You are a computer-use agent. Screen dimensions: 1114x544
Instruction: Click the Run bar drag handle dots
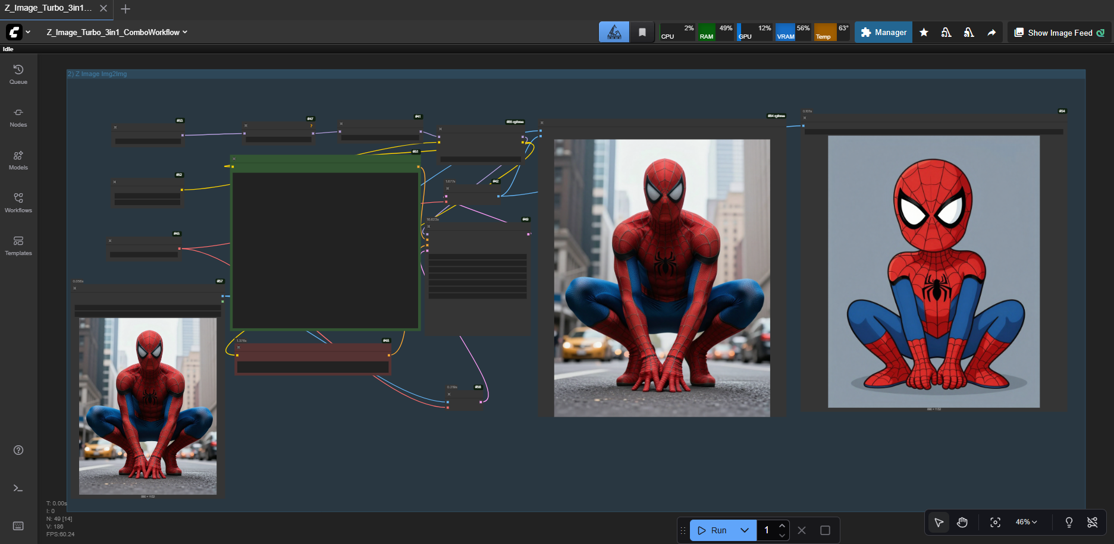pyautogui.click(x=683, y=530)
